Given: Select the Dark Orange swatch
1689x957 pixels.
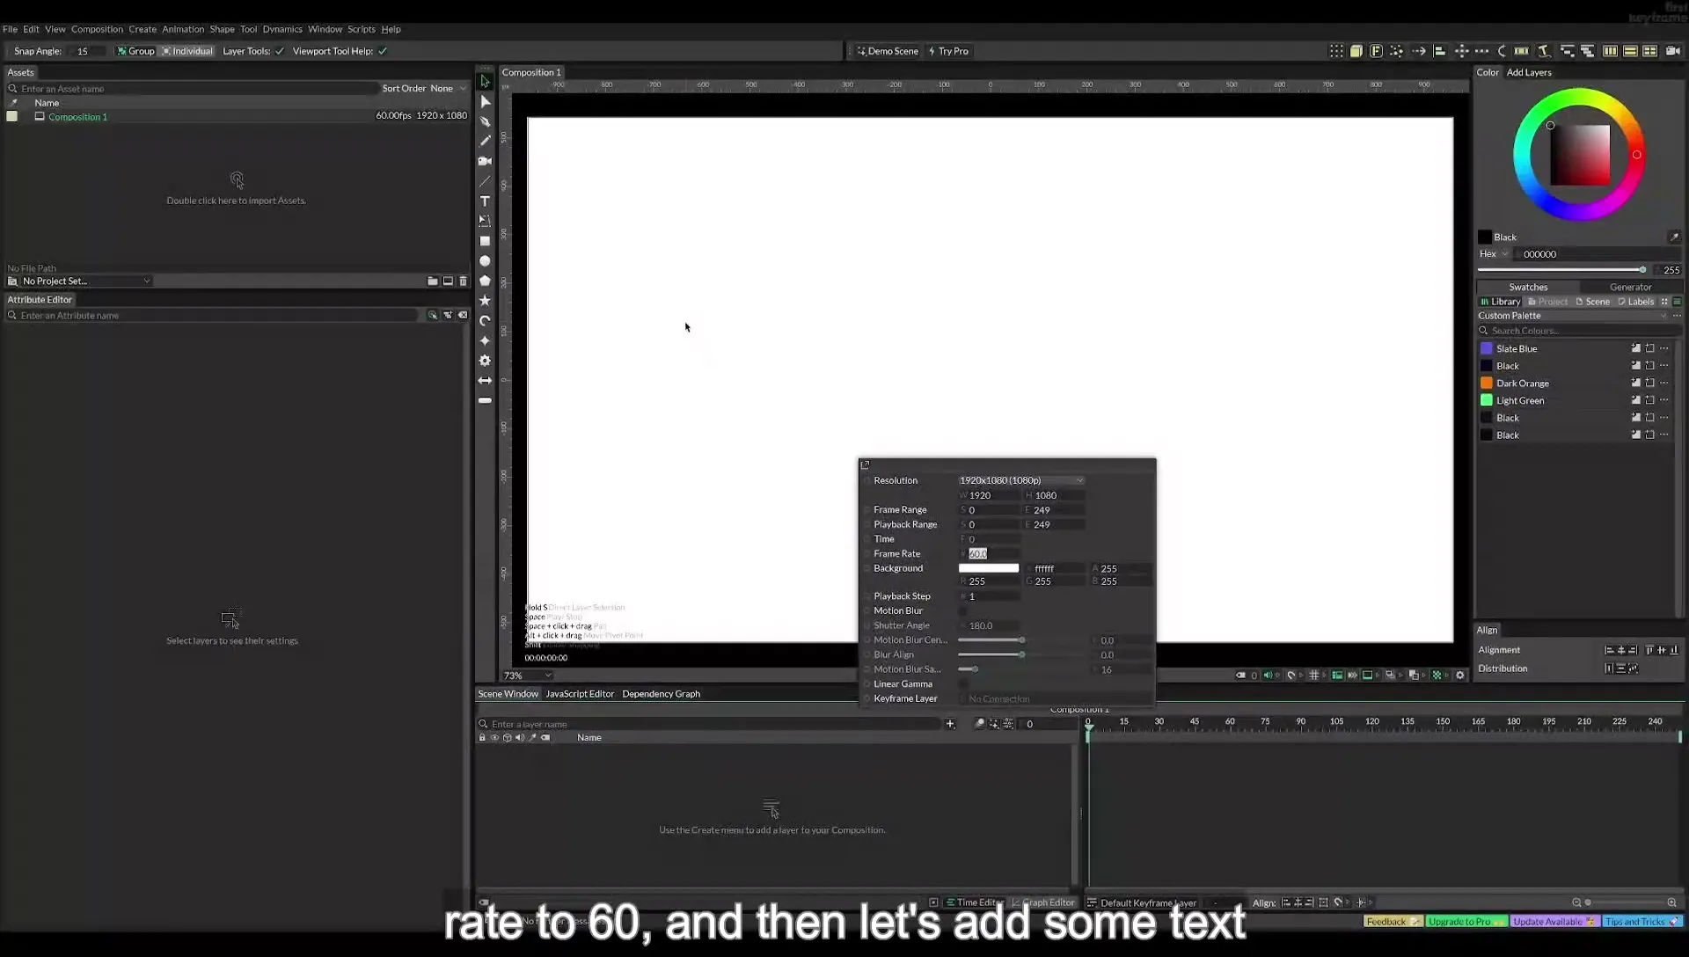Looking at the screenshot, I should click(1486, 384).
